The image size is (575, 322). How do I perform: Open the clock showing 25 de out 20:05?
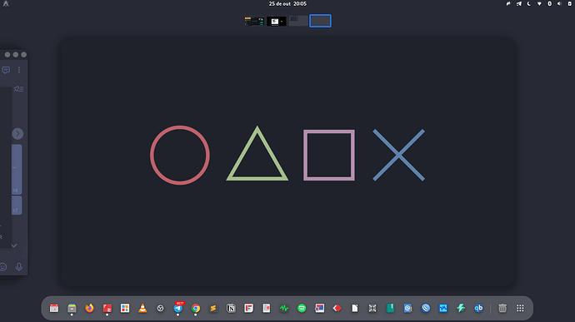287,3
